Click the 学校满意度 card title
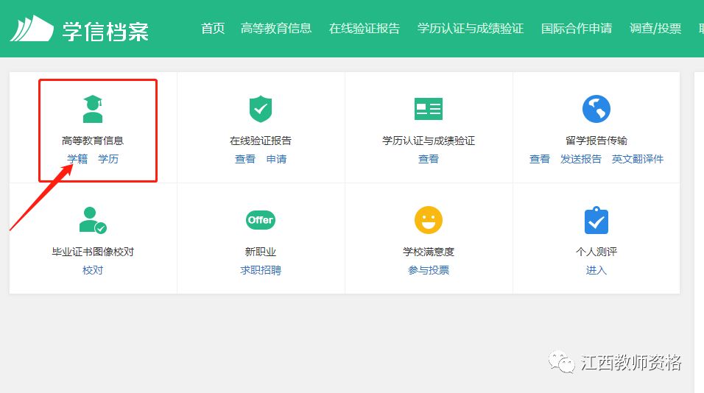Image resolution: width=704 pixels, height=393 pixels. point(429,252)
